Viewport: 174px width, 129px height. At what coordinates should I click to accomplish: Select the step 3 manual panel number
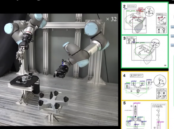tap(124, 38)
